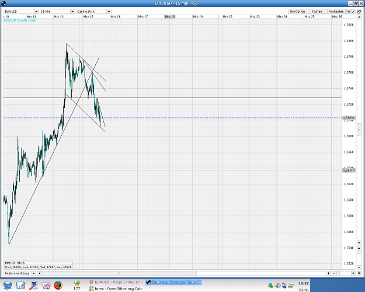Click the 15:37 Berlin clock
This screenshot has height=292, width=365.
pos(304,286)
